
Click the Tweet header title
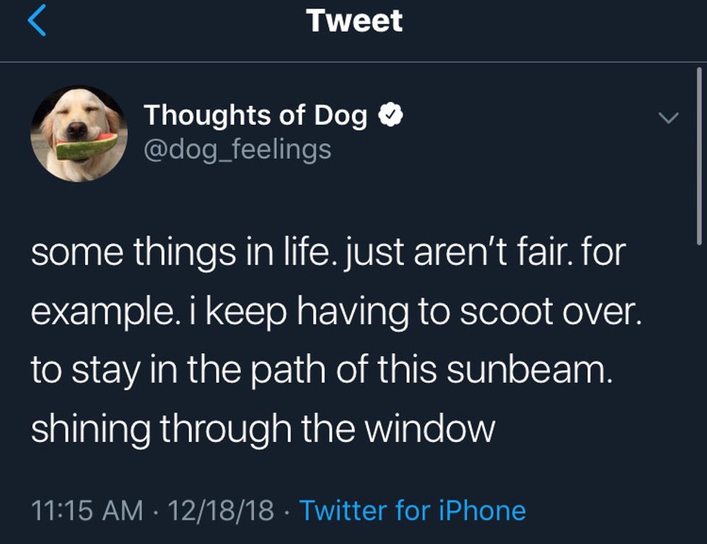click(353, 21)
